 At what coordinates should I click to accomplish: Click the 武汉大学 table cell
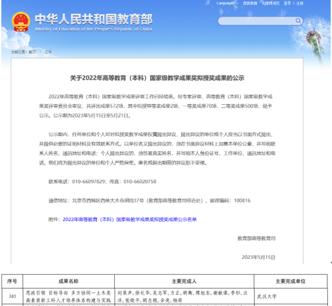tap(291, 296)
